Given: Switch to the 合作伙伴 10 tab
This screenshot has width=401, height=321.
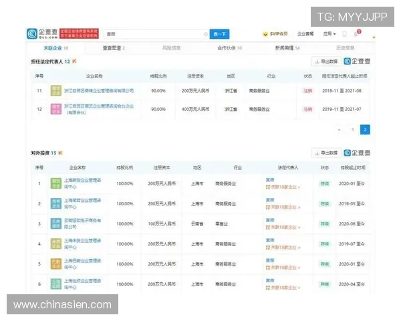Looking at the screenshot, I should tap(230, 48).
